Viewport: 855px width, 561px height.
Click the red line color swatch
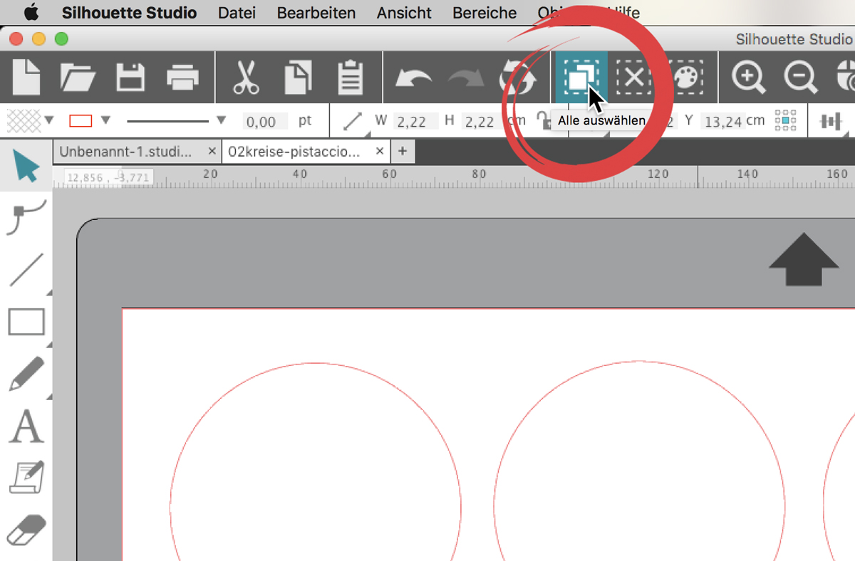click(x=81, y=121)
